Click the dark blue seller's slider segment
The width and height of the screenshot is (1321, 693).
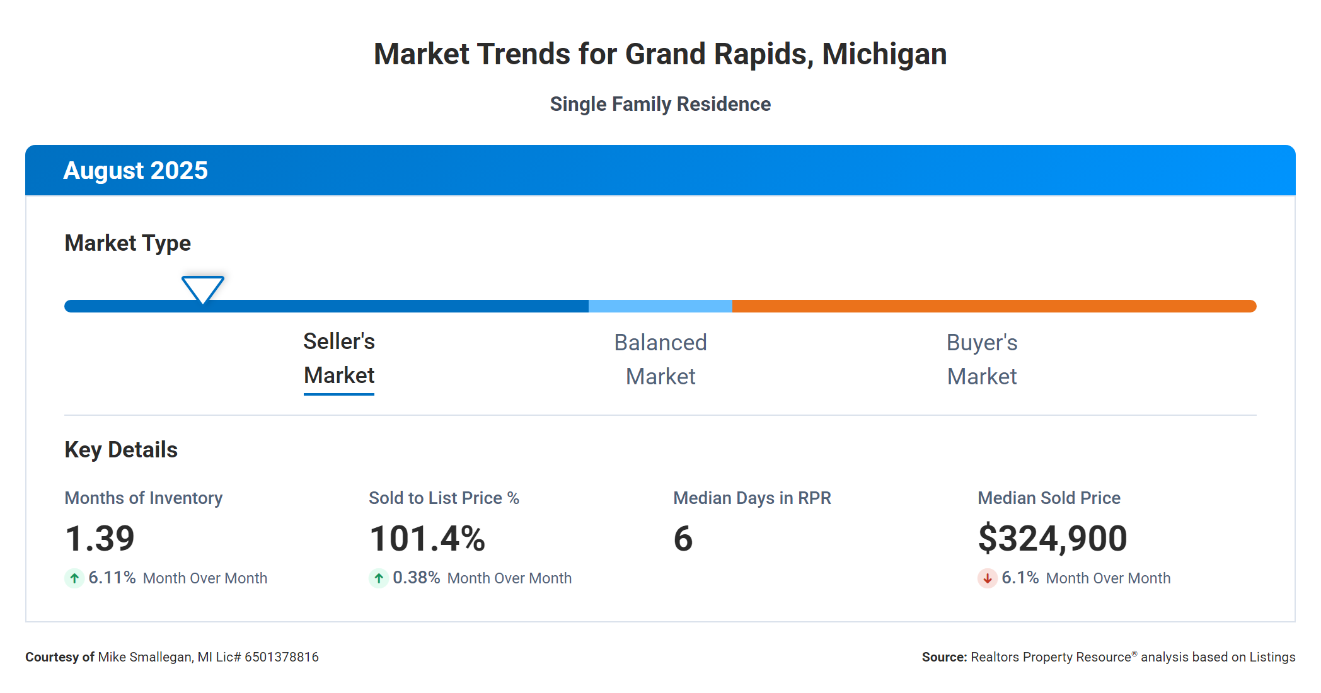coord(391,306)
